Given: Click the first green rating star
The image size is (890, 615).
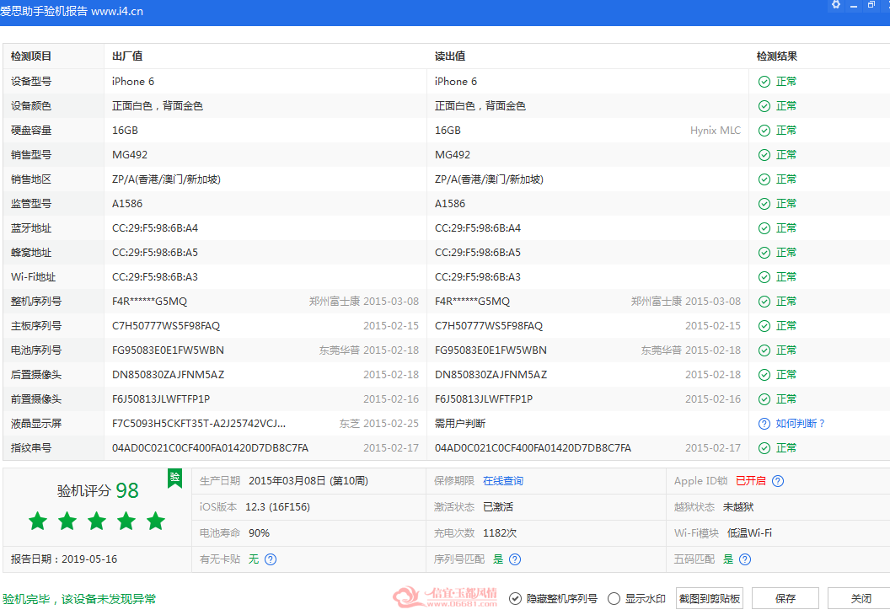Looking at the screenshot, I should pos(38,521).
